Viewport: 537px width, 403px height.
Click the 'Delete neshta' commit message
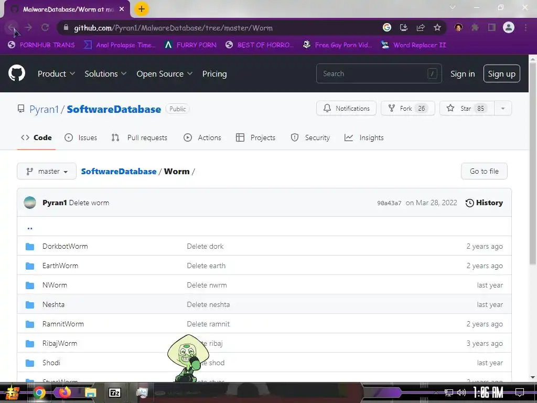point(208,305)
